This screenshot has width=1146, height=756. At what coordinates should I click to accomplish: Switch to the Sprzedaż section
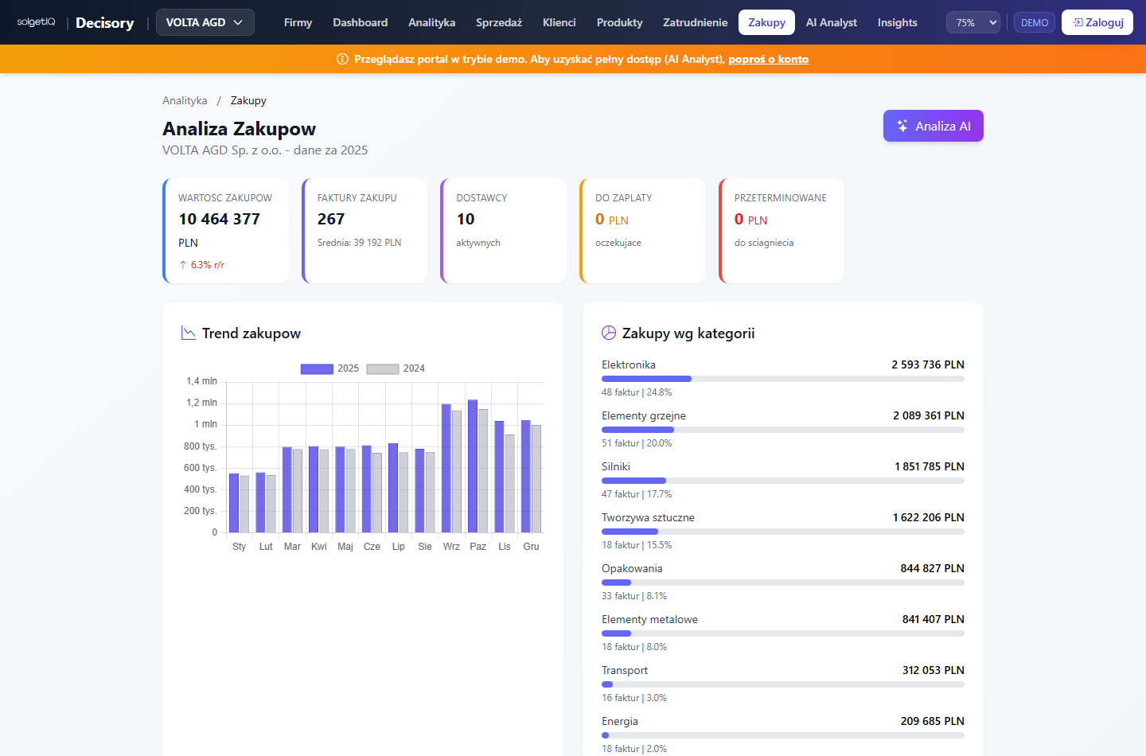pos(499,22)
